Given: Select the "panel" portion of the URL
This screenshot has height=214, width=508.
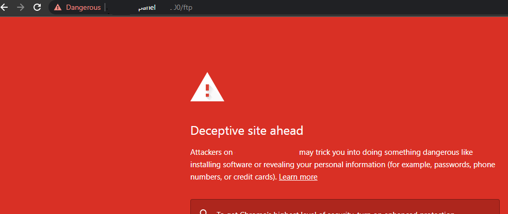Looking at the screenshot, I should [147, 7].
